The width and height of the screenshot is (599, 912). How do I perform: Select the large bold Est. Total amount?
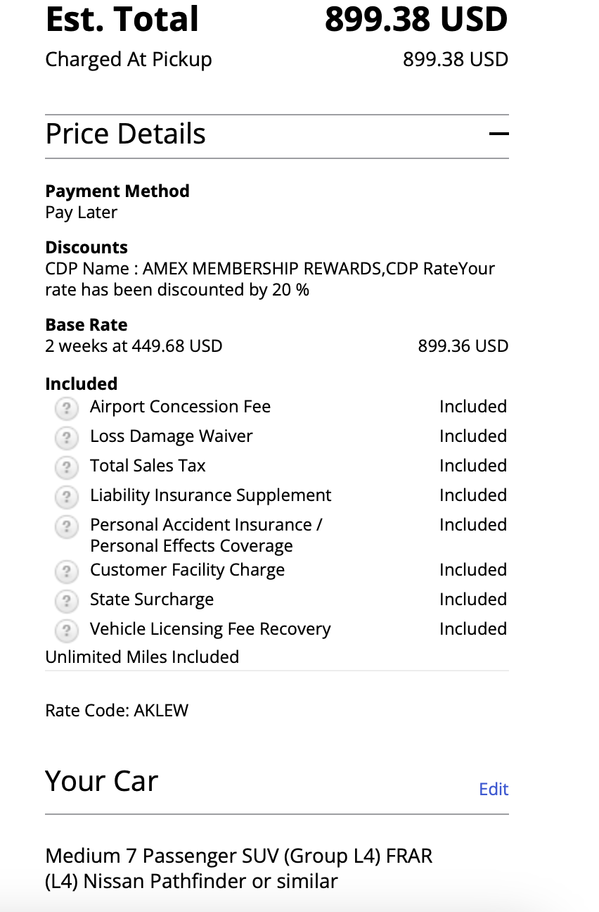pos(416,19)
